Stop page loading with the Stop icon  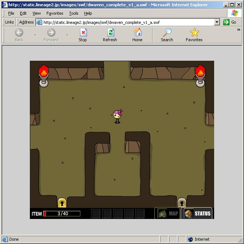click(x=83, y=35)
